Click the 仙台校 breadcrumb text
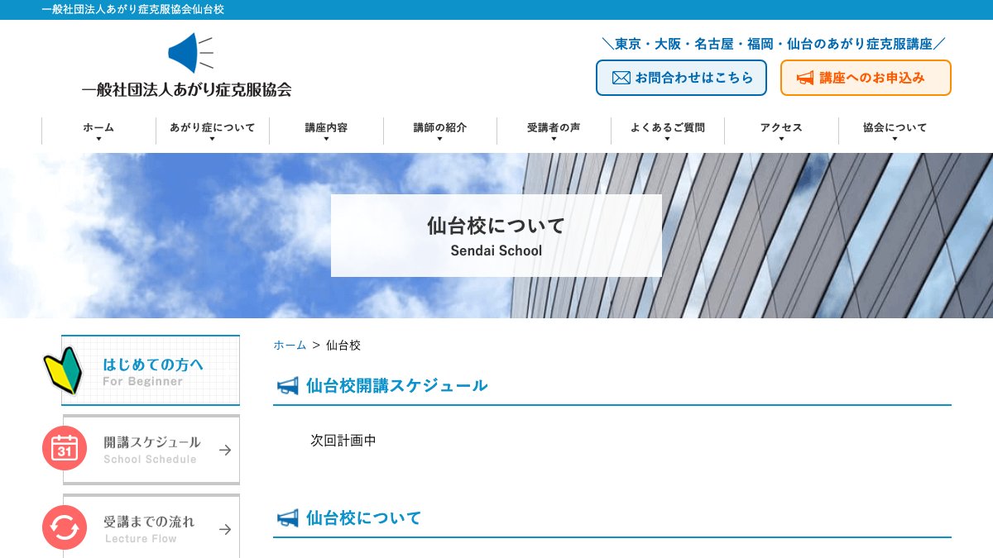The height and width of the screenshot is (558, 993). [x=343, y=346]
